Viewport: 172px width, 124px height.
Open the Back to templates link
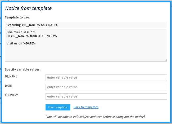point(86,107)
